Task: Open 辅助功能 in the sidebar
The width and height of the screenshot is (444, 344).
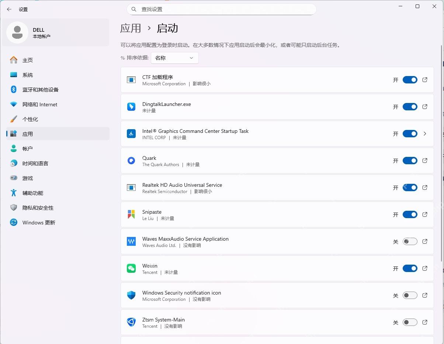Action: tap(58, 193)
